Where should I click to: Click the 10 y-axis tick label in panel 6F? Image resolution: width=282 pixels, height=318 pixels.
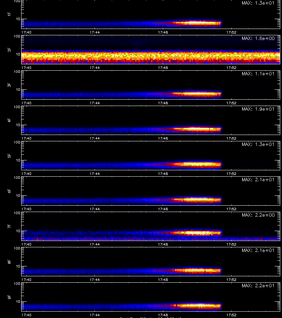[x=18, y=195]
